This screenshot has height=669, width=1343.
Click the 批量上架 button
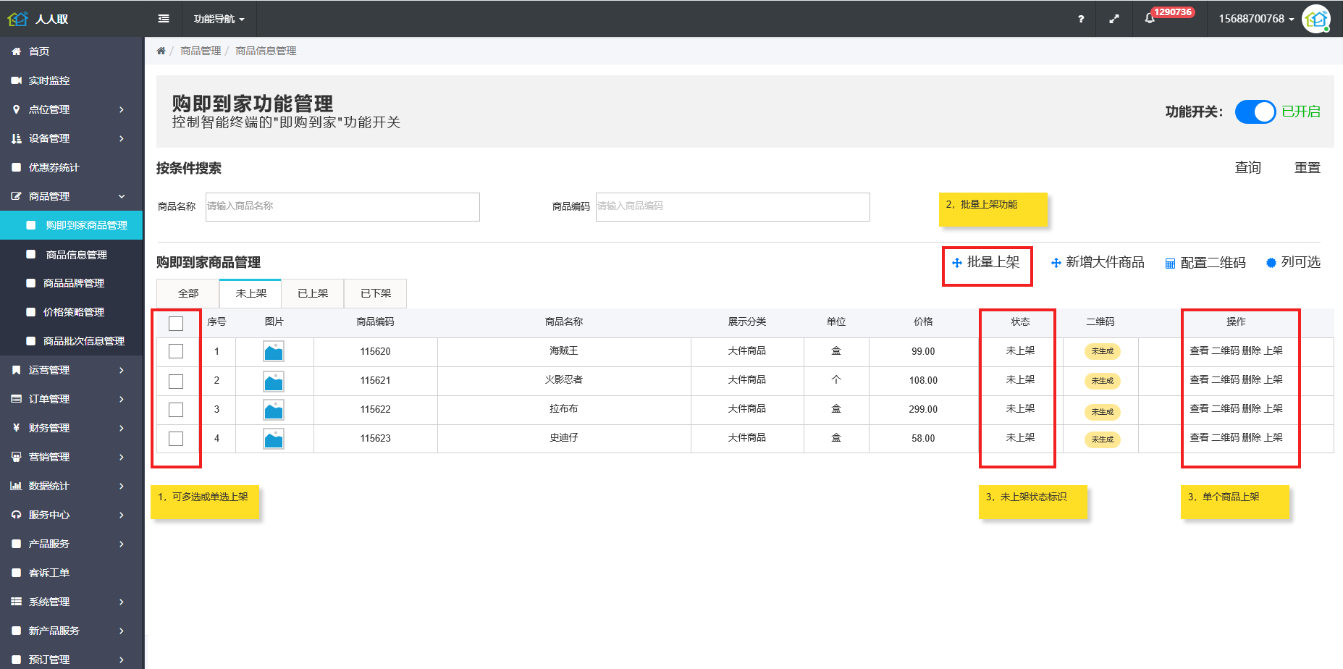coord(986,263)
